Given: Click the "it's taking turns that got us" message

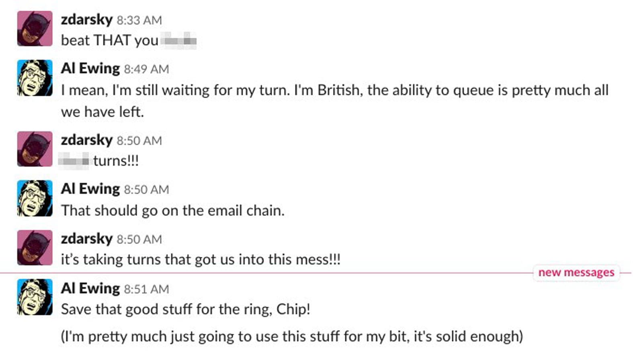Looking at the screenshot, I should pos(200,260).
